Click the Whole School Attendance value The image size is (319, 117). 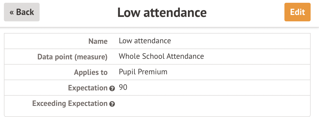(161, 56)
